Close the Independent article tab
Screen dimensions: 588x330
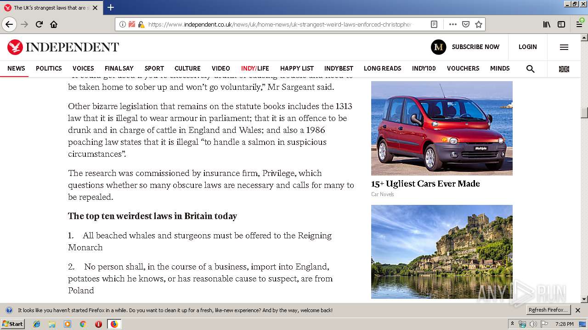(x=95, y=8)
